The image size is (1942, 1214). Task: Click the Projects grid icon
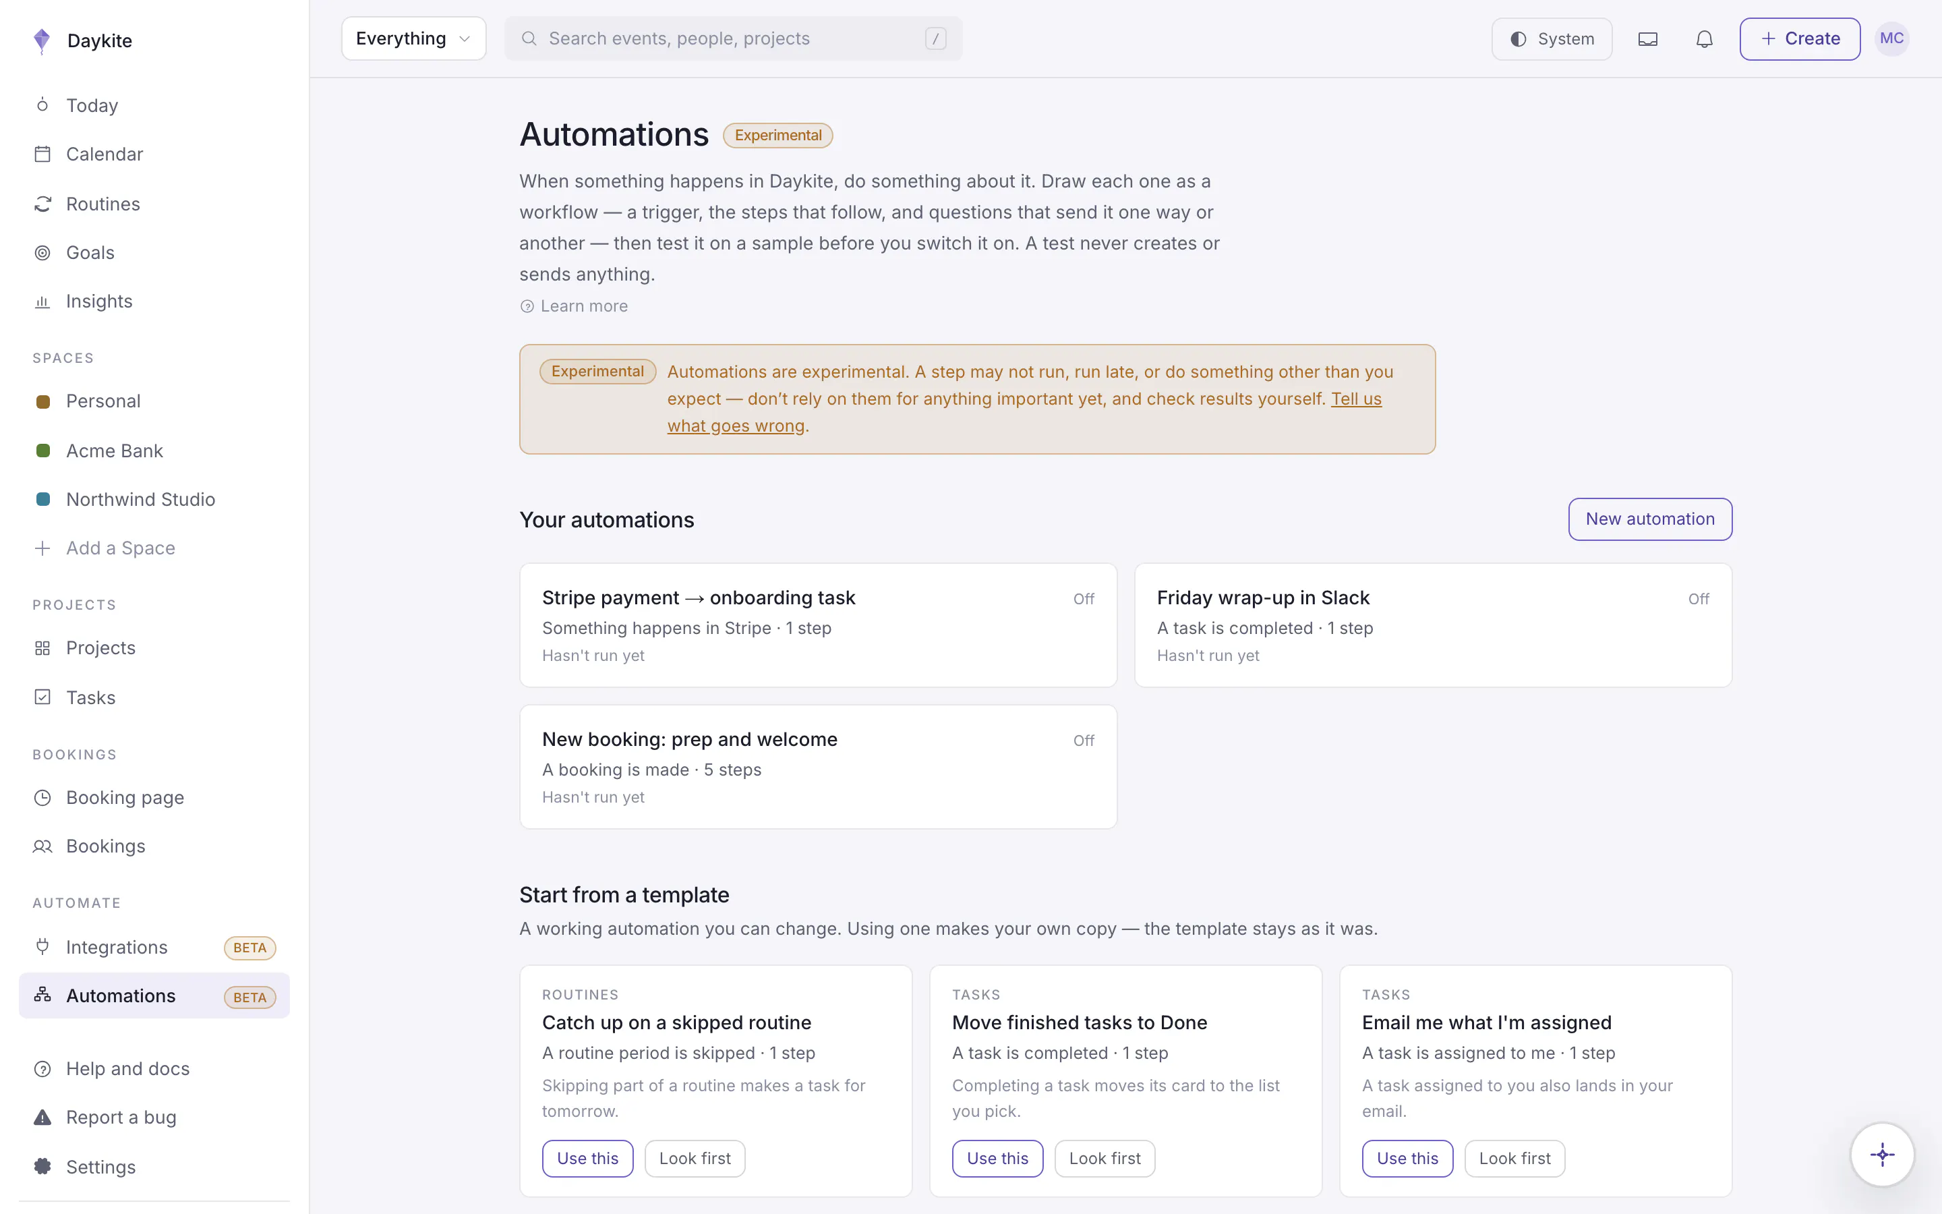pos(42,648)
